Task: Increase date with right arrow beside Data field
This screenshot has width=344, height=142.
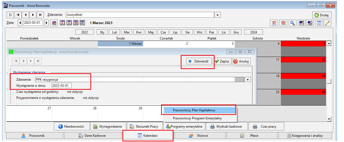Action: click(x=46, y=23)
